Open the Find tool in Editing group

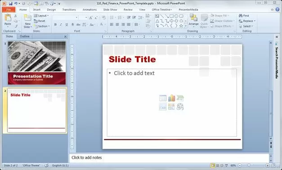click(x=244, y=16)
